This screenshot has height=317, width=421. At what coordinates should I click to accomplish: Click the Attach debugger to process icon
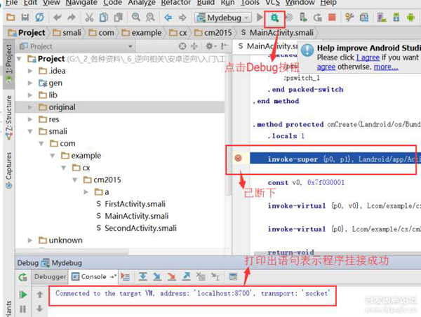point(303,18)
